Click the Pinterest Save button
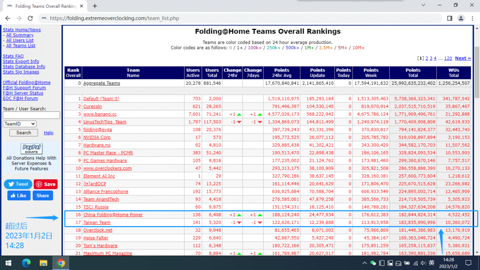480x270 pixels. click(x=46, y=184)
